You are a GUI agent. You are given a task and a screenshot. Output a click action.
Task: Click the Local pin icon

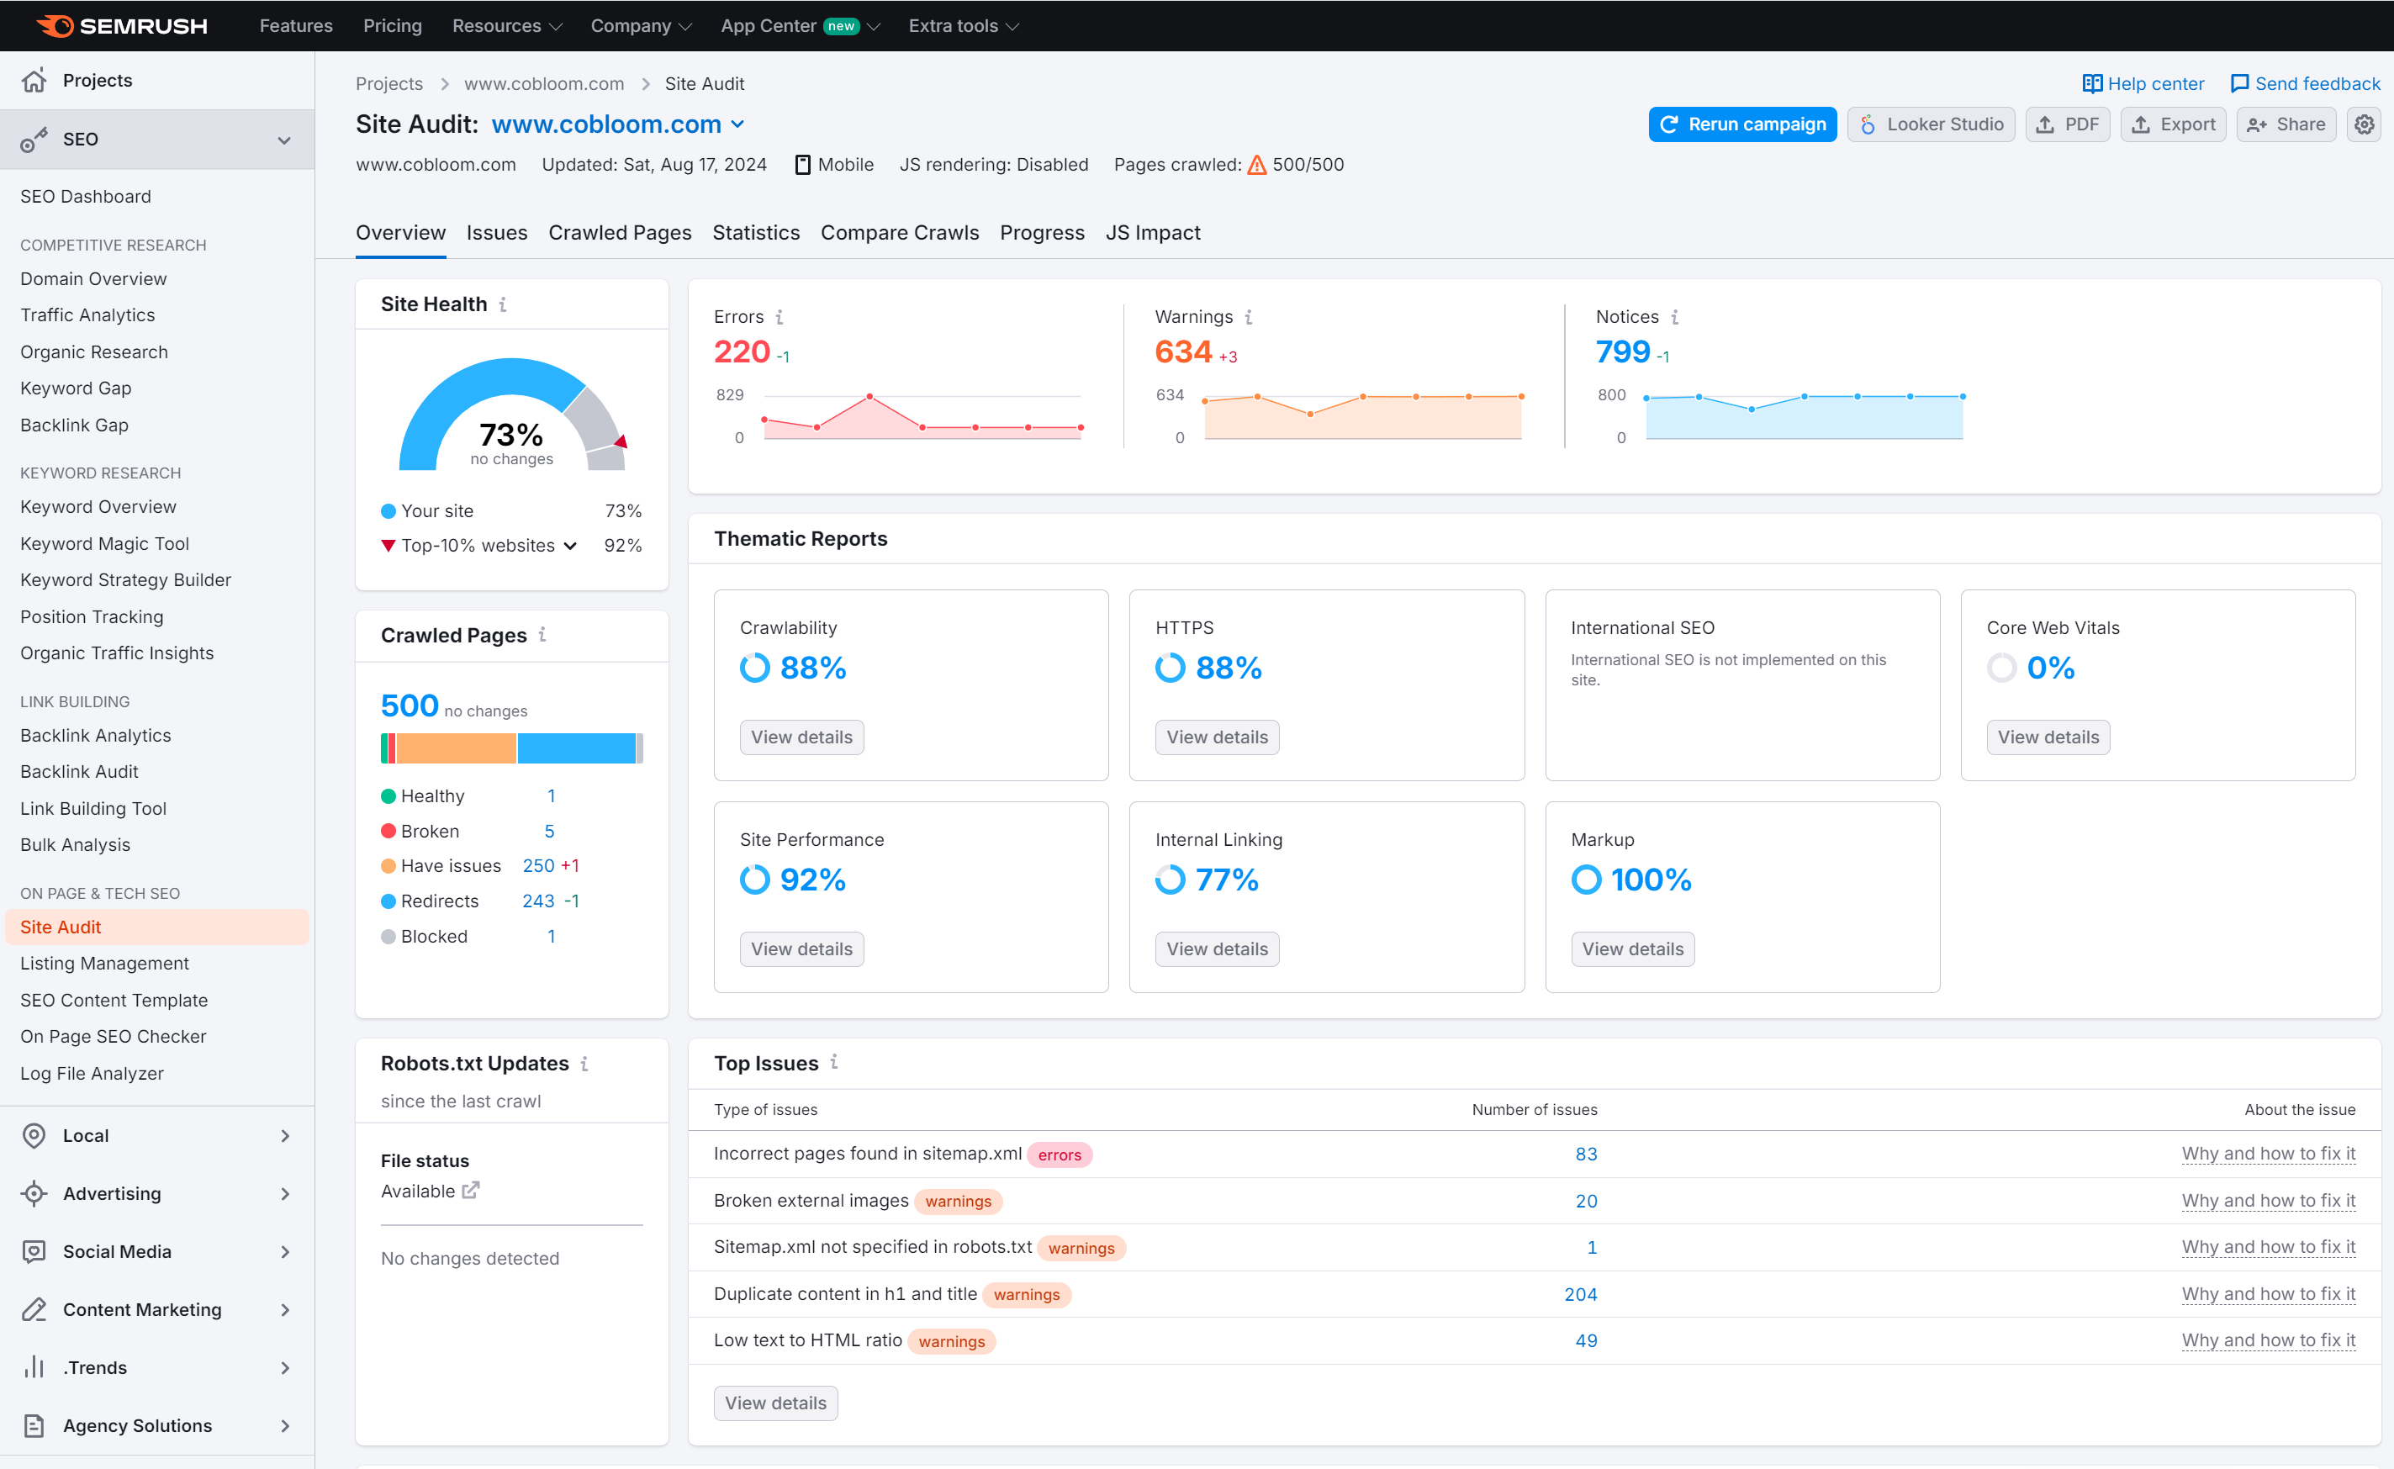coord(34,1135)
